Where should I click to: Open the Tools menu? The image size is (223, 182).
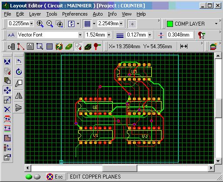coord(52,14)
